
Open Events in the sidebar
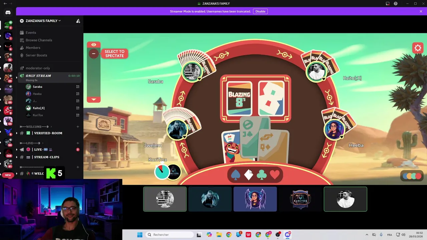[x=31, y=33]
